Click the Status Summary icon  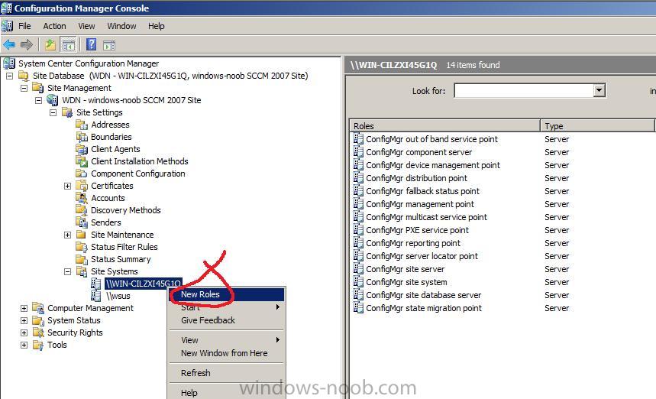click(x=82, y=259)
